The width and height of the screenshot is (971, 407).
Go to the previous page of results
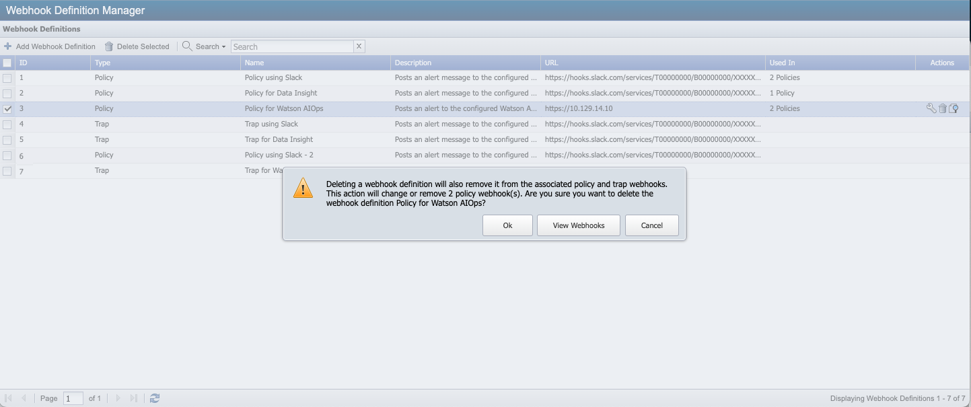[x=24, y=398]
